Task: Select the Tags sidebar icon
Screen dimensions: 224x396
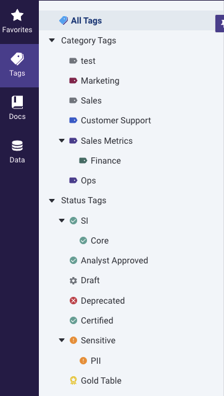Action: (x=17, y=59)
